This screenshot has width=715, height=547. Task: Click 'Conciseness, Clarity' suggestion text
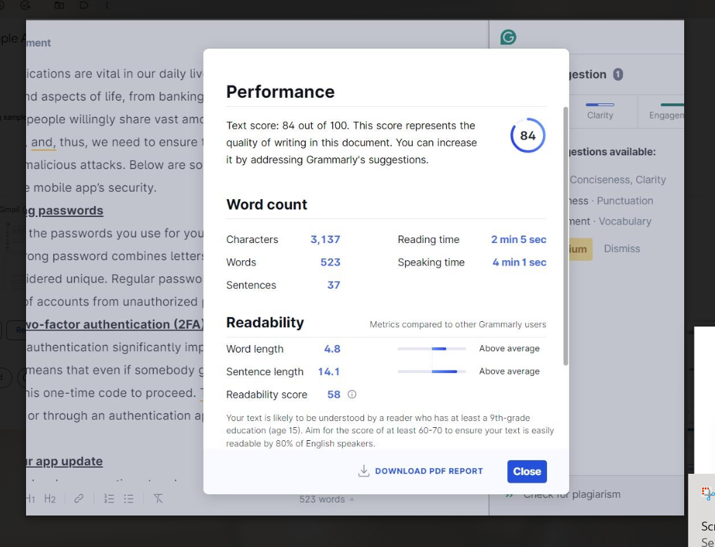click(x=618, y=180)
